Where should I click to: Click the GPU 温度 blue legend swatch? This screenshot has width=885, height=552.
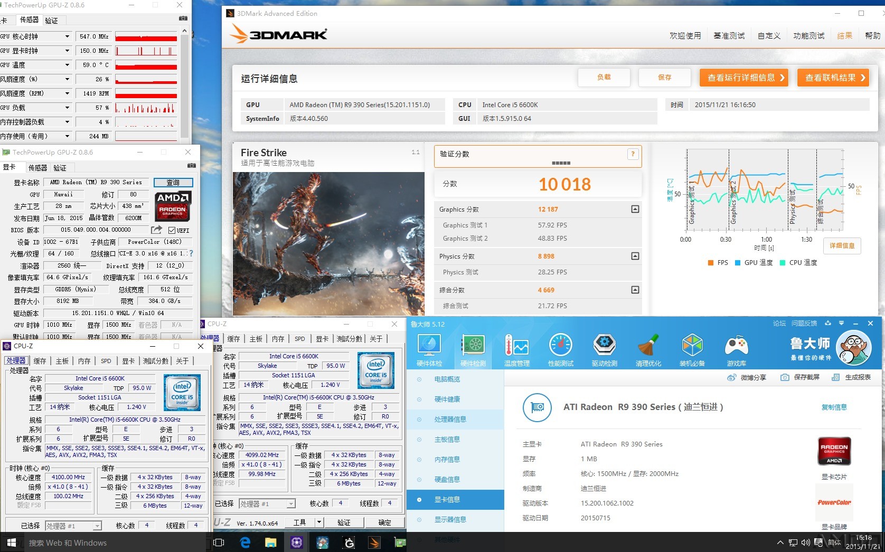pyautogui.click(x=738, y=263)
